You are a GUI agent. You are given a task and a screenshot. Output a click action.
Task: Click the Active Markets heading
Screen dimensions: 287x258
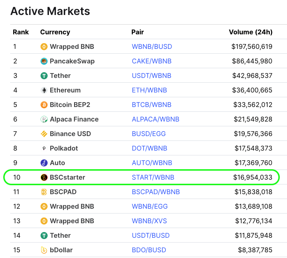pos(50,11)
